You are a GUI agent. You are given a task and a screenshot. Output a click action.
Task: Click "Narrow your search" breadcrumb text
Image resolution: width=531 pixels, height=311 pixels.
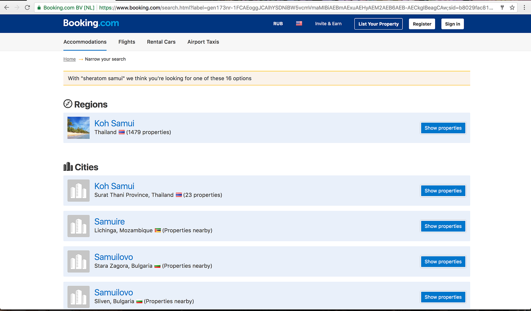(105, 59)
